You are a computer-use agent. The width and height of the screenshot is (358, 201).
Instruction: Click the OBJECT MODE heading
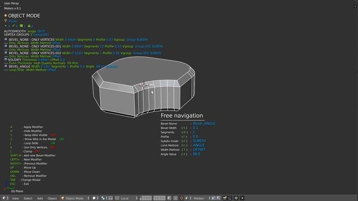(24, 16)
